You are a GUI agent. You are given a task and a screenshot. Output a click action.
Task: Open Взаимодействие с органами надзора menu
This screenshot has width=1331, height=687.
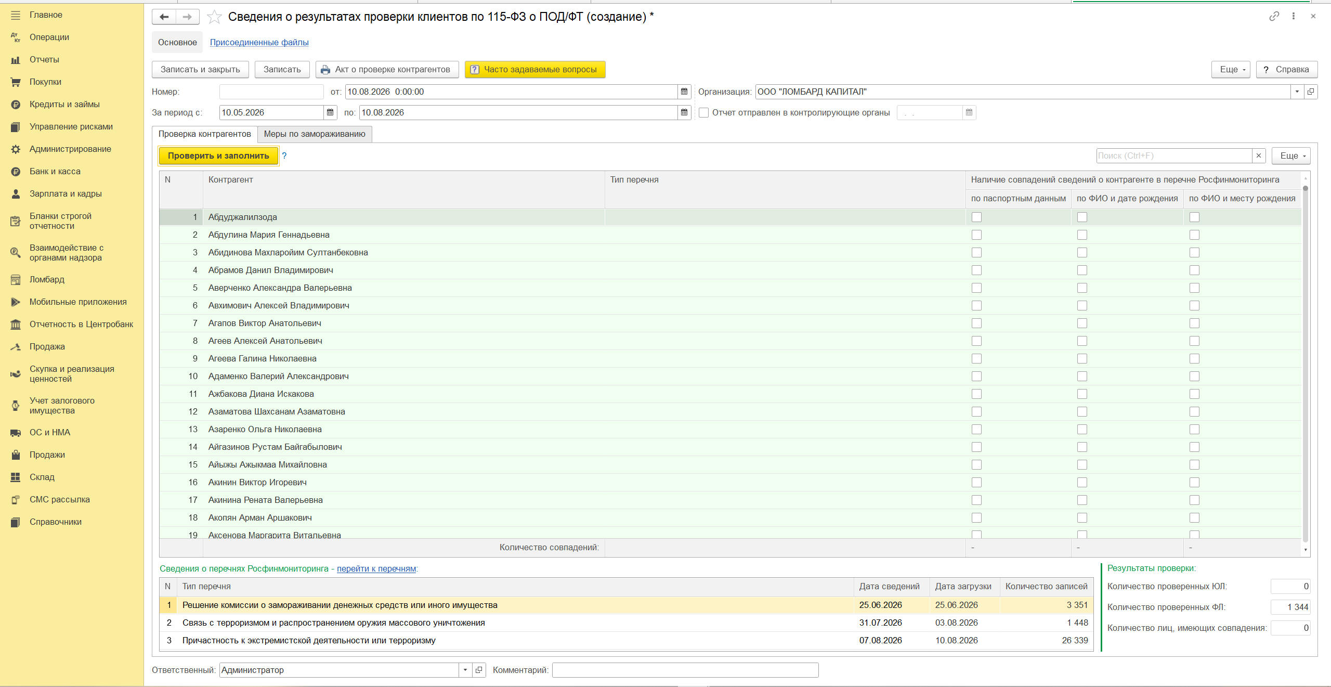66,253
